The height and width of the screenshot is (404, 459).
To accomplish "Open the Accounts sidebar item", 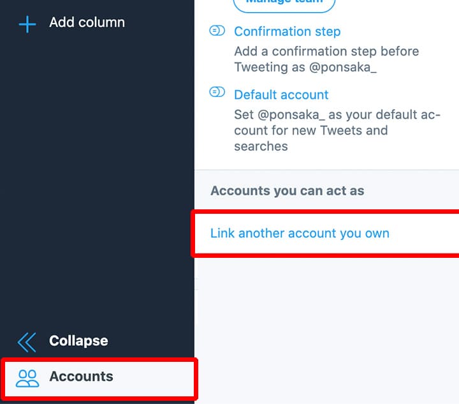I will coord(99,378).
